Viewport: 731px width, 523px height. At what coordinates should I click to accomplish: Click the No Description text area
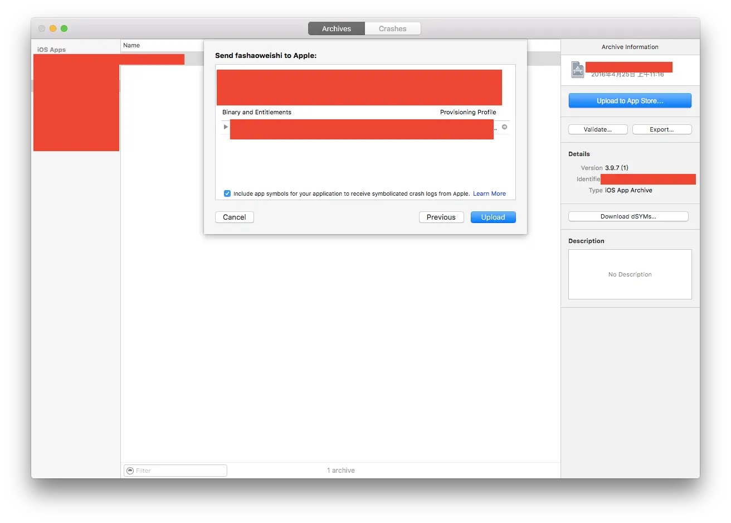click(630, 274)
